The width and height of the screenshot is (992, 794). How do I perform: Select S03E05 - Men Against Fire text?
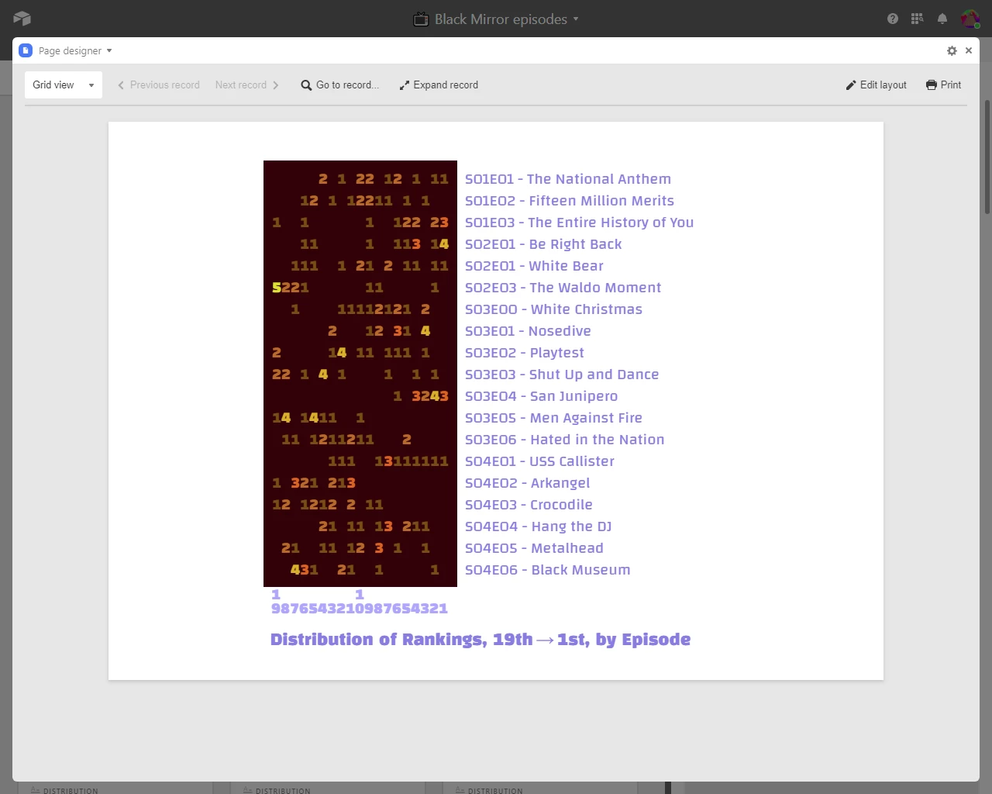(554, 418)
